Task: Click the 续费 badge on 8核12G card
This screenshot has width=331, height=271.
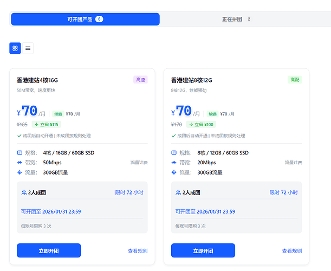Action: pyautogui.click(x=212, y=114)
